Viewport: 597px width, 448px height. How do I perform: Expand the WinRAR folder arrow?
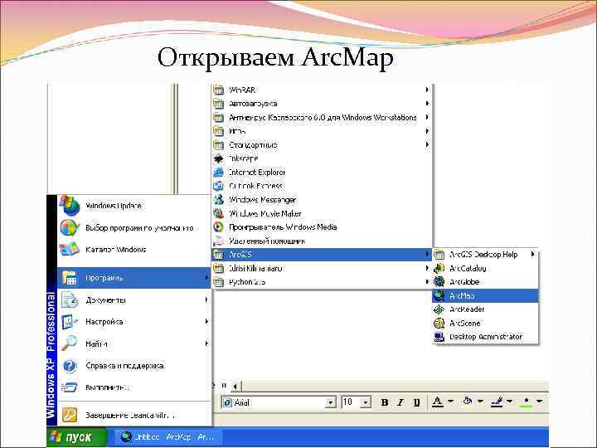tap(427, 90)
